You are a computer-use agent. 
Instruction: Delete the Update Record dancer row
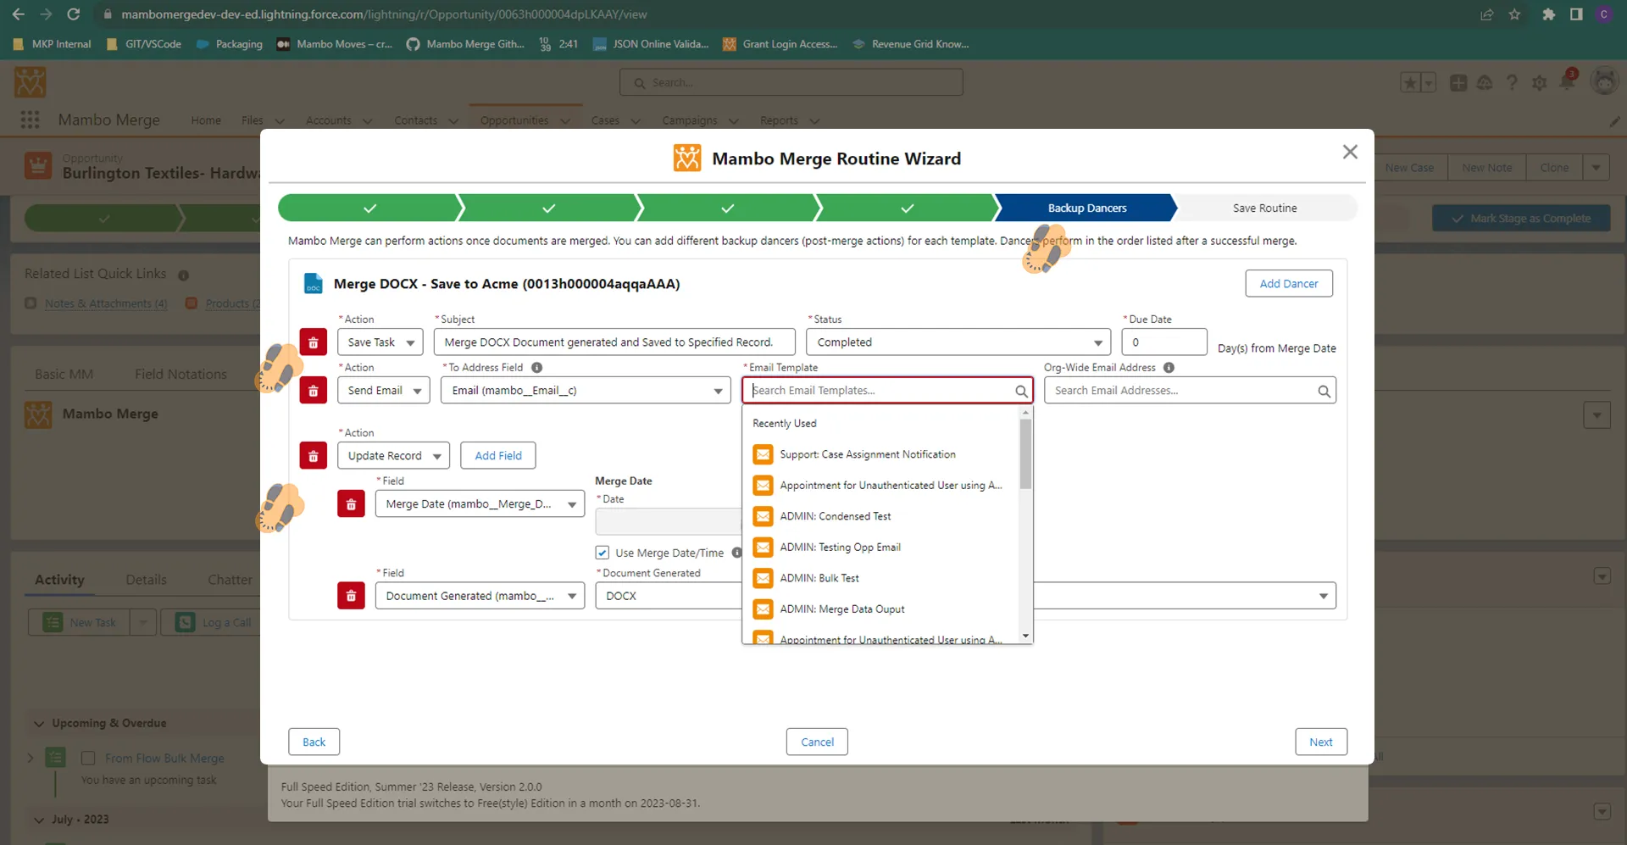pos(314,456)
